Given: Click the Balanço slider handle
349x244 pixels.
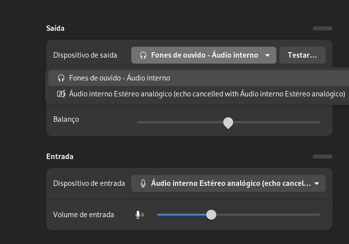Looking at the screenshot, I should 228,123.
